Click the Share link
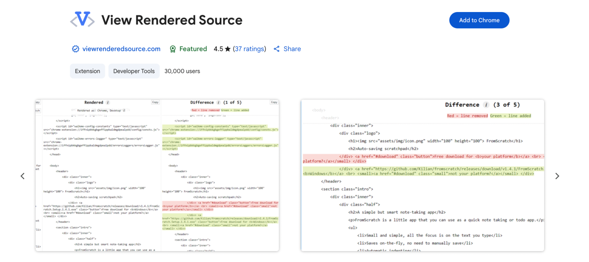 click(x=292, y=49)
